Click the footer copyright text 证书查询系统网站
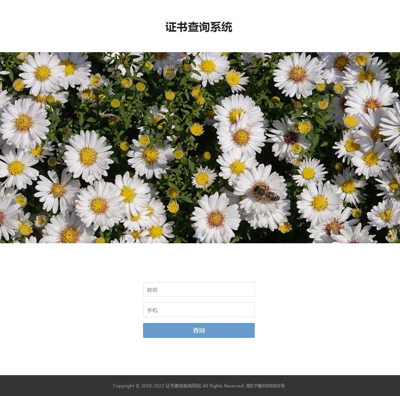The image size is (400, 396). coord(183,386)
